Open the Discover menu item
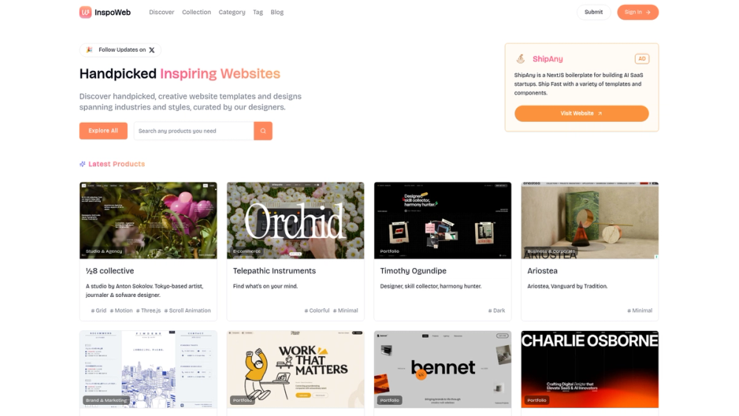This screenshot has width=739, height=416. (x=162, y=13)
